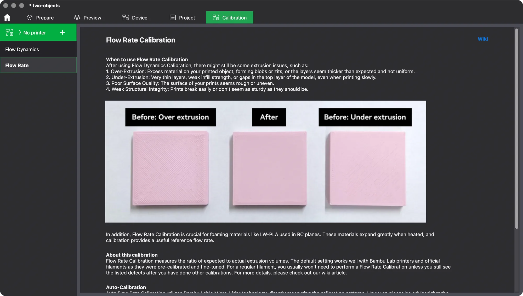Switch to the Prepare tab
Image resolution: width=523 pixels, height=296 pixels.
click(40, 18)
